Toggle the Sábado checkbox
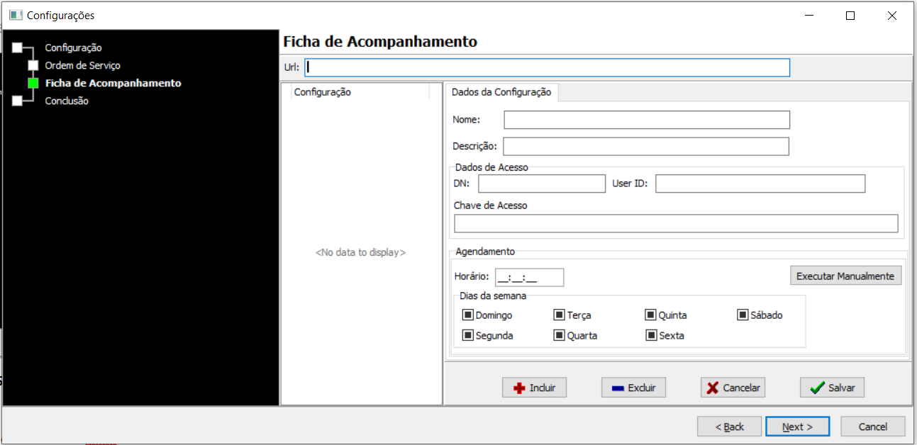 [743, 315]
